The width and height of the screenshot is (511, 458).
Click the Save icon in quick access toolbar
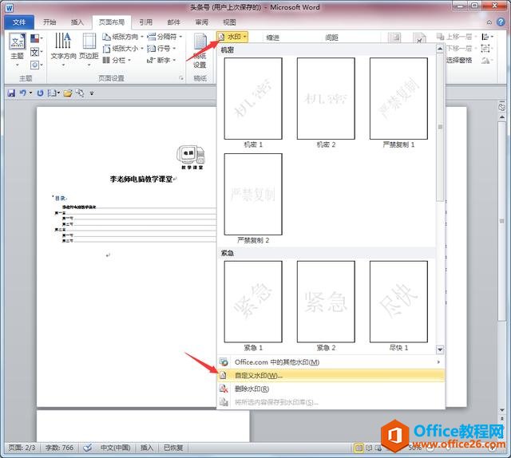point(11,93)
